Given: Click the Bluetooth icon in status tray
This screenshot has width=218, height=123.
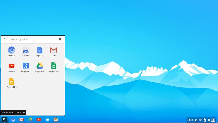Looking at the screenshot, I should point(209,120).
